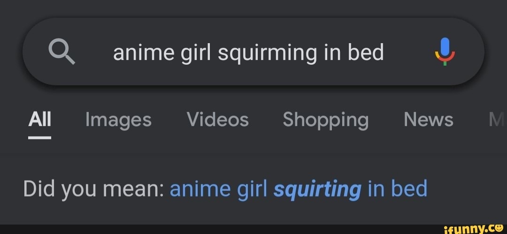Viewport: 507px width, 234px height.
Task: Start voice search with the microphone icon
Action: coord(445,52)
